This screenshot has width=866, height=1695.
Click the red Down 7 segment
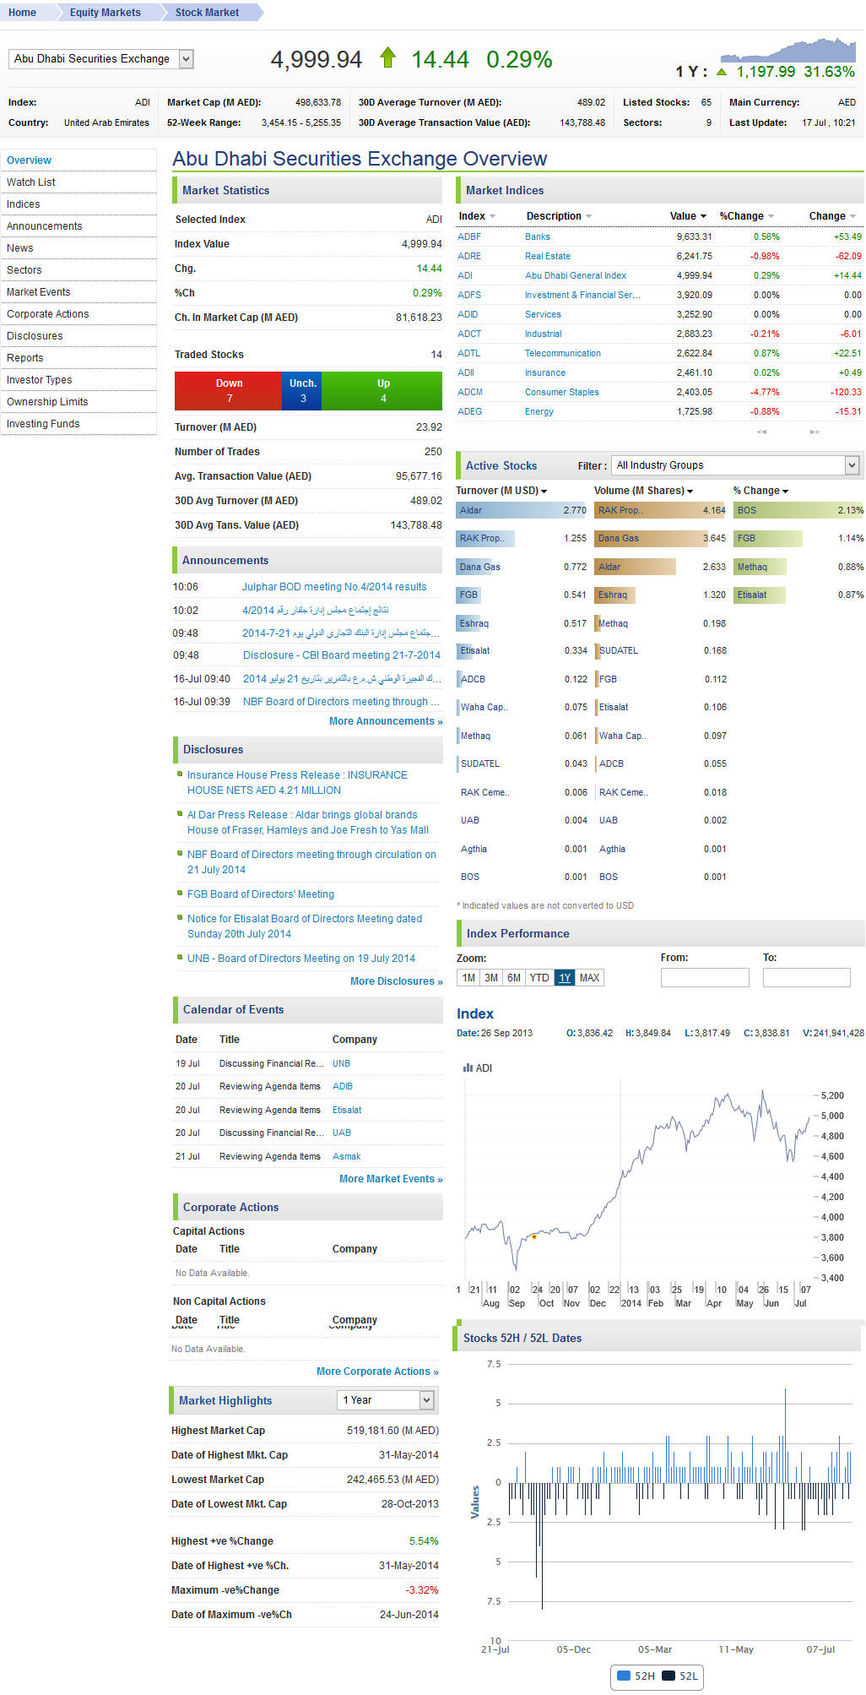(229, 390)
